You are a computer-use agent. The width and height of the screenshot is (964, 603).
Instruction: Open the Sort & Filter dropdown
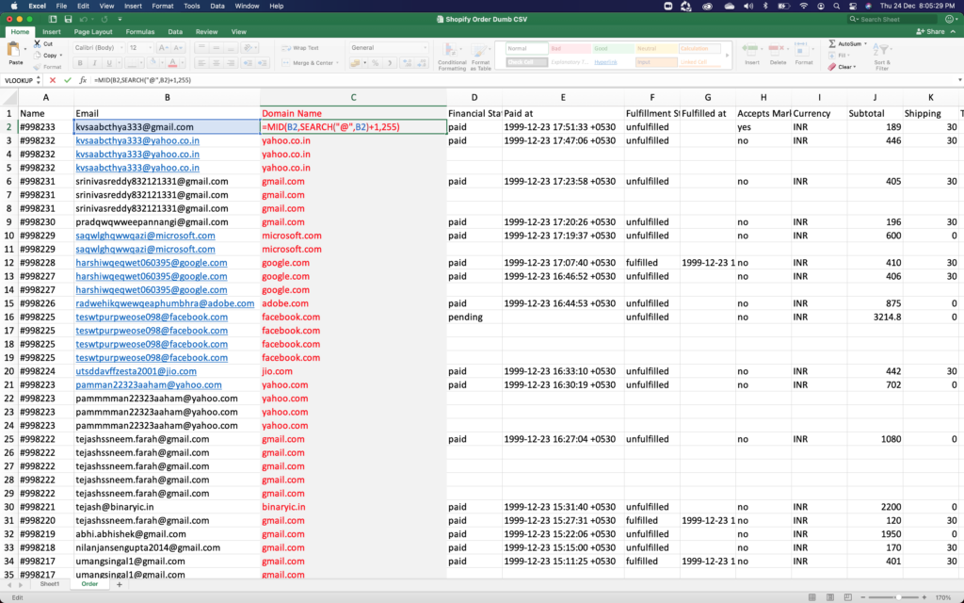pyautogui.click(x=881, y=49)
